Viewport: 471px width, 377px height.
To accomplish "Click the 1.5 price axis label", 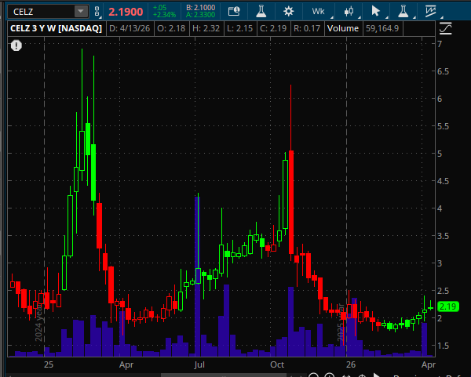I will [x=443, y=346].
